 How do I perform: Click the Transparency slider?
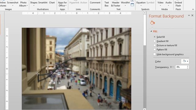pos(172,67)
